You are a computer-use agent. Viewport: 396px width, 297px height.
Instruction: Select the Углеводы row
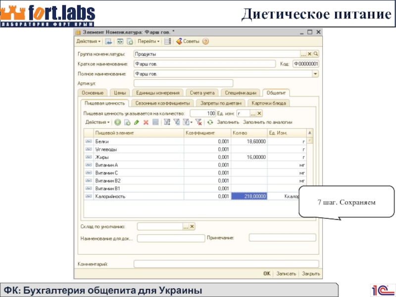coord(195,149)
